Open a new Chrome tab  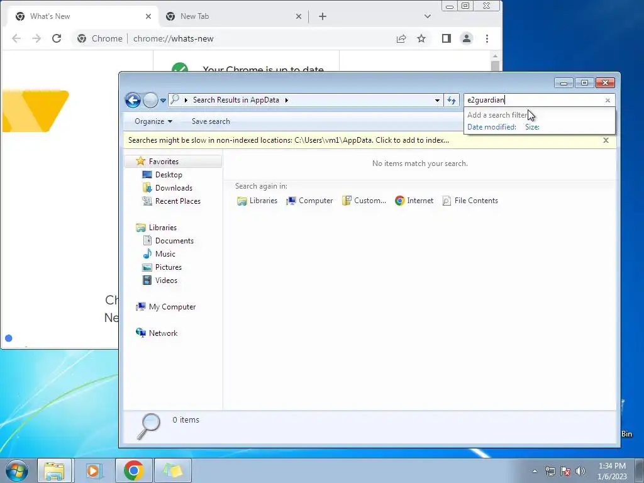coord(323,16)
